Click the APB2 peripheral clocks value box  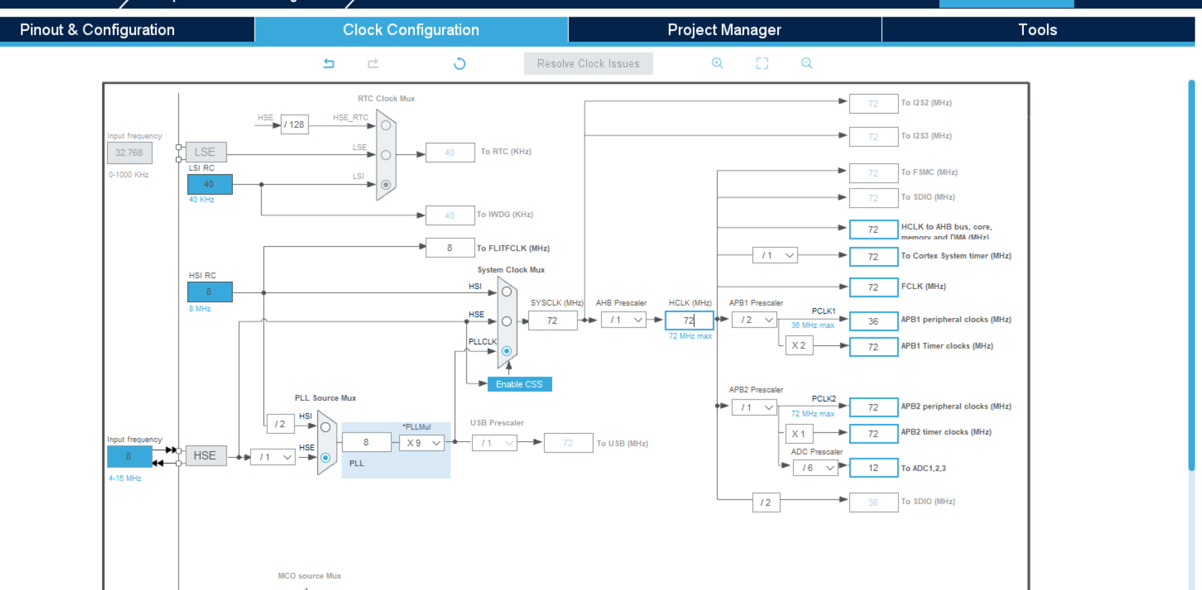(x=874, y=407)
